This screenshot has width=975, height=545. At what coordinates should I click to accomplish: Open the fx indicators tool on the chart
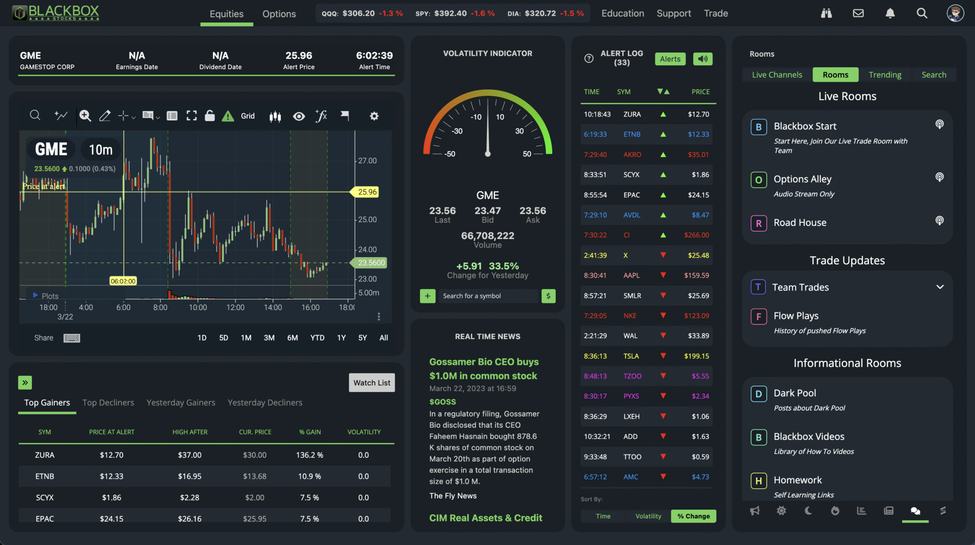point(321,115)
